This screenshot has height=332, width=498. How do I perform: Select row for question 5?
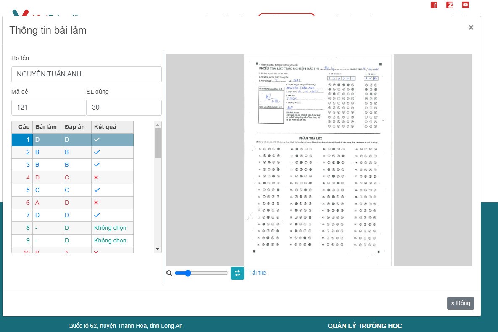pos(72,190)
